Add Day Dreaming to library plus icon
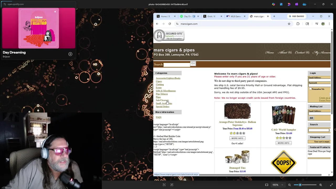Screen dimensions: 336x189 [x=70, y=54]
